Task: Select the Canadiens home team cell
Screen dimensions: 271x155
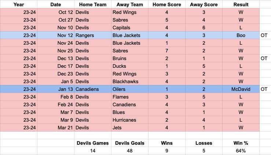Action: click(93, 89)
